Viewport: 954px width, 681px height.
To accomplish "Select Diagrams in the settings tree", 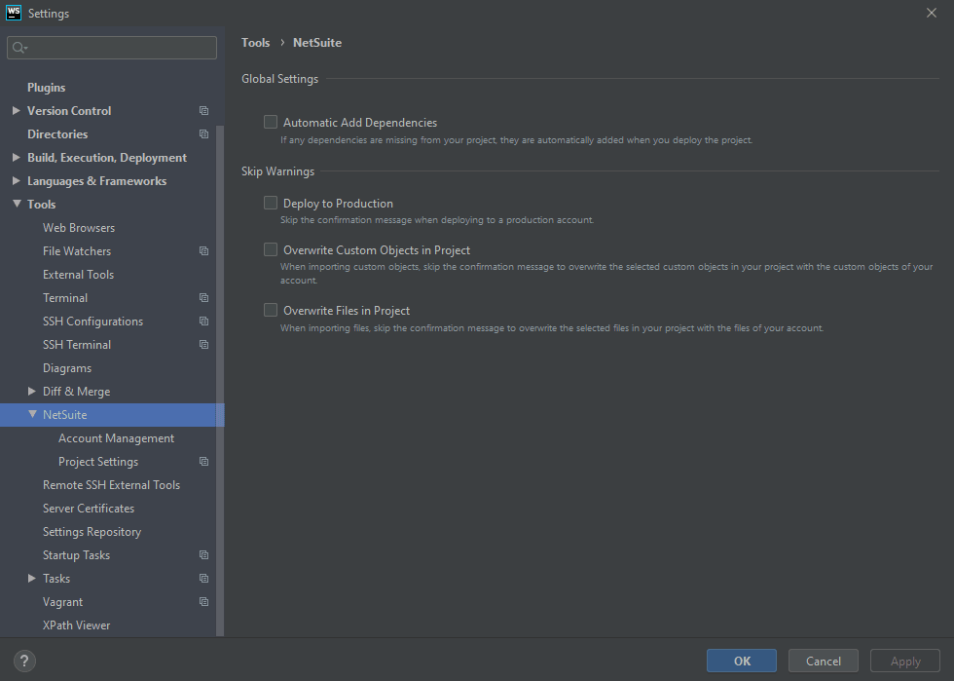I will [x=67, y=368].
